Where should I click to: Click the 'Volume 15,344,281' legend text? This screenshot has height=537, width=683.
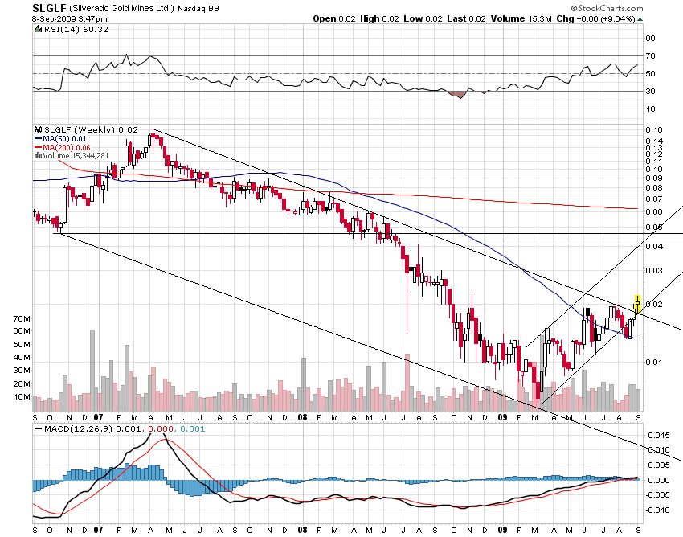point(76,156)
